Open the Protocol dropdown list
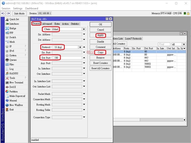191x143 pixels. tap(80, 47)
